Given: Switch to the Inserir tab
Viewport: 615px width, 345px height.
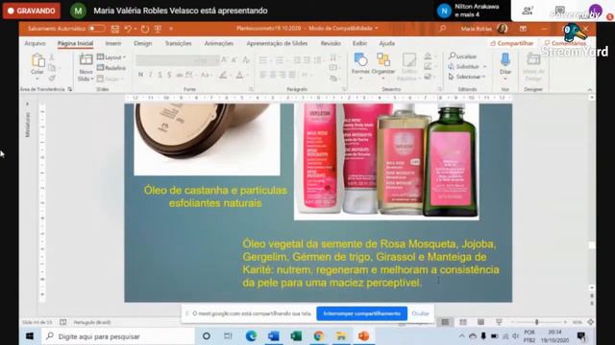Looking at the screenshot, I should (113, 43).
